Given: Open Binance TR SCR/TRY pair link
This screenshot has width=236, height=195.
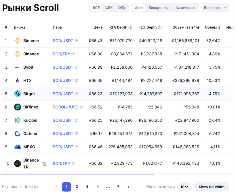Looking at the screenshot, I should tap(61, 164).
